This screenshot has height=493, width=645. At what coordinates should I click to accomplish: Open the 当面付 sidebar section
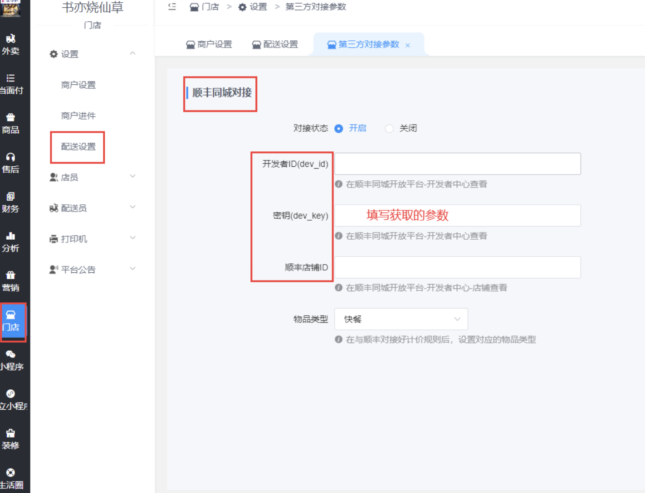point(11,84)
